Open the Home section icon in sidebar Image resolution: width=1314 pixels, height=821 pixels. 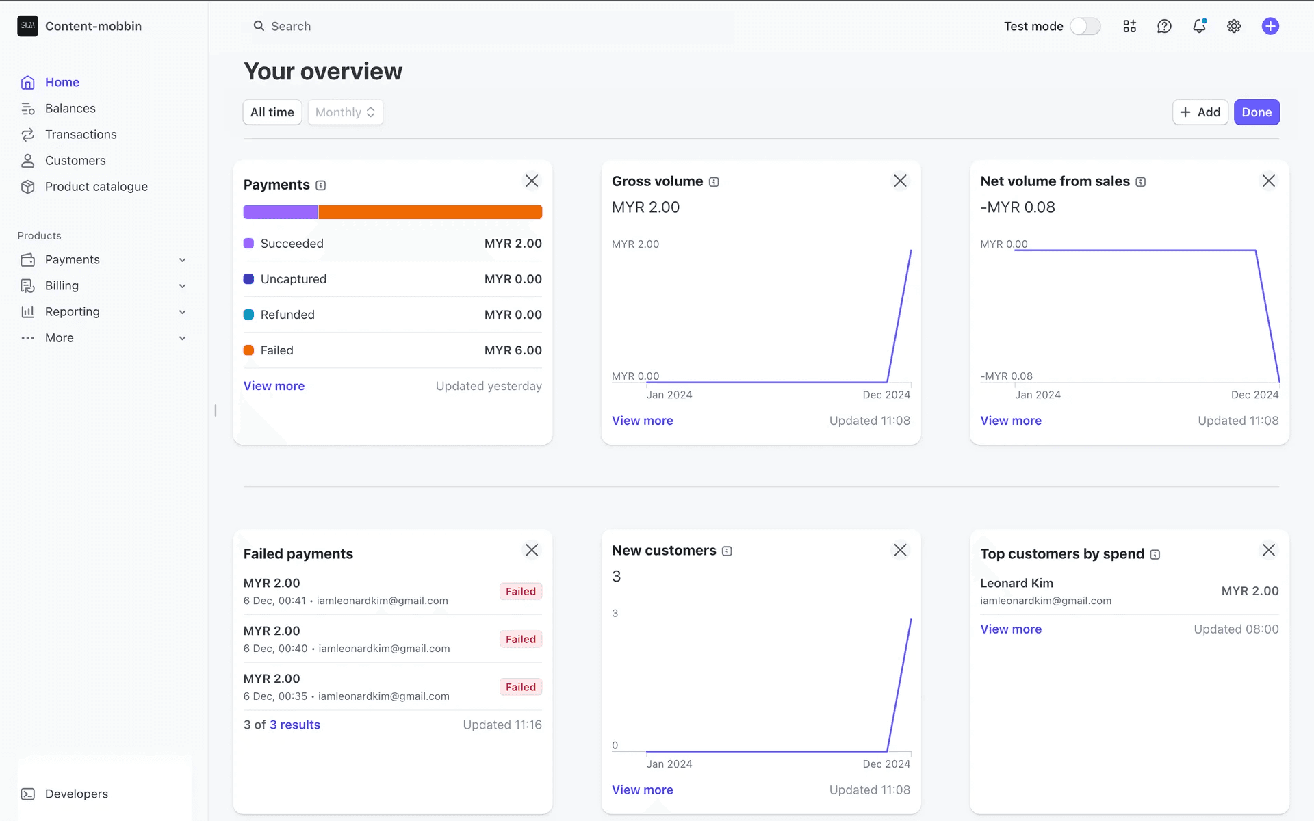27,82
